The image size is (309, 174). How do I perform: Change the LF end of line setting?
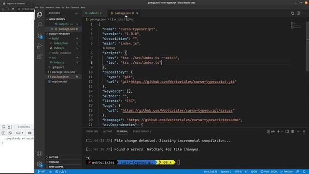click(246, 172)
